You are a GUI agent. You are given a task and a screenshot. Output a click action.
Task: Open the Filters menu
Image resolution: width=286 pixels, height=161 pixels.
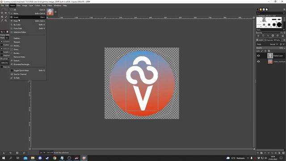click(50, 5)
